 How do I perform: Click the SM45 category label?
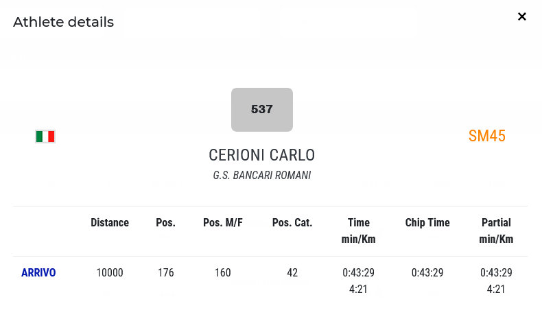(486, 136)
